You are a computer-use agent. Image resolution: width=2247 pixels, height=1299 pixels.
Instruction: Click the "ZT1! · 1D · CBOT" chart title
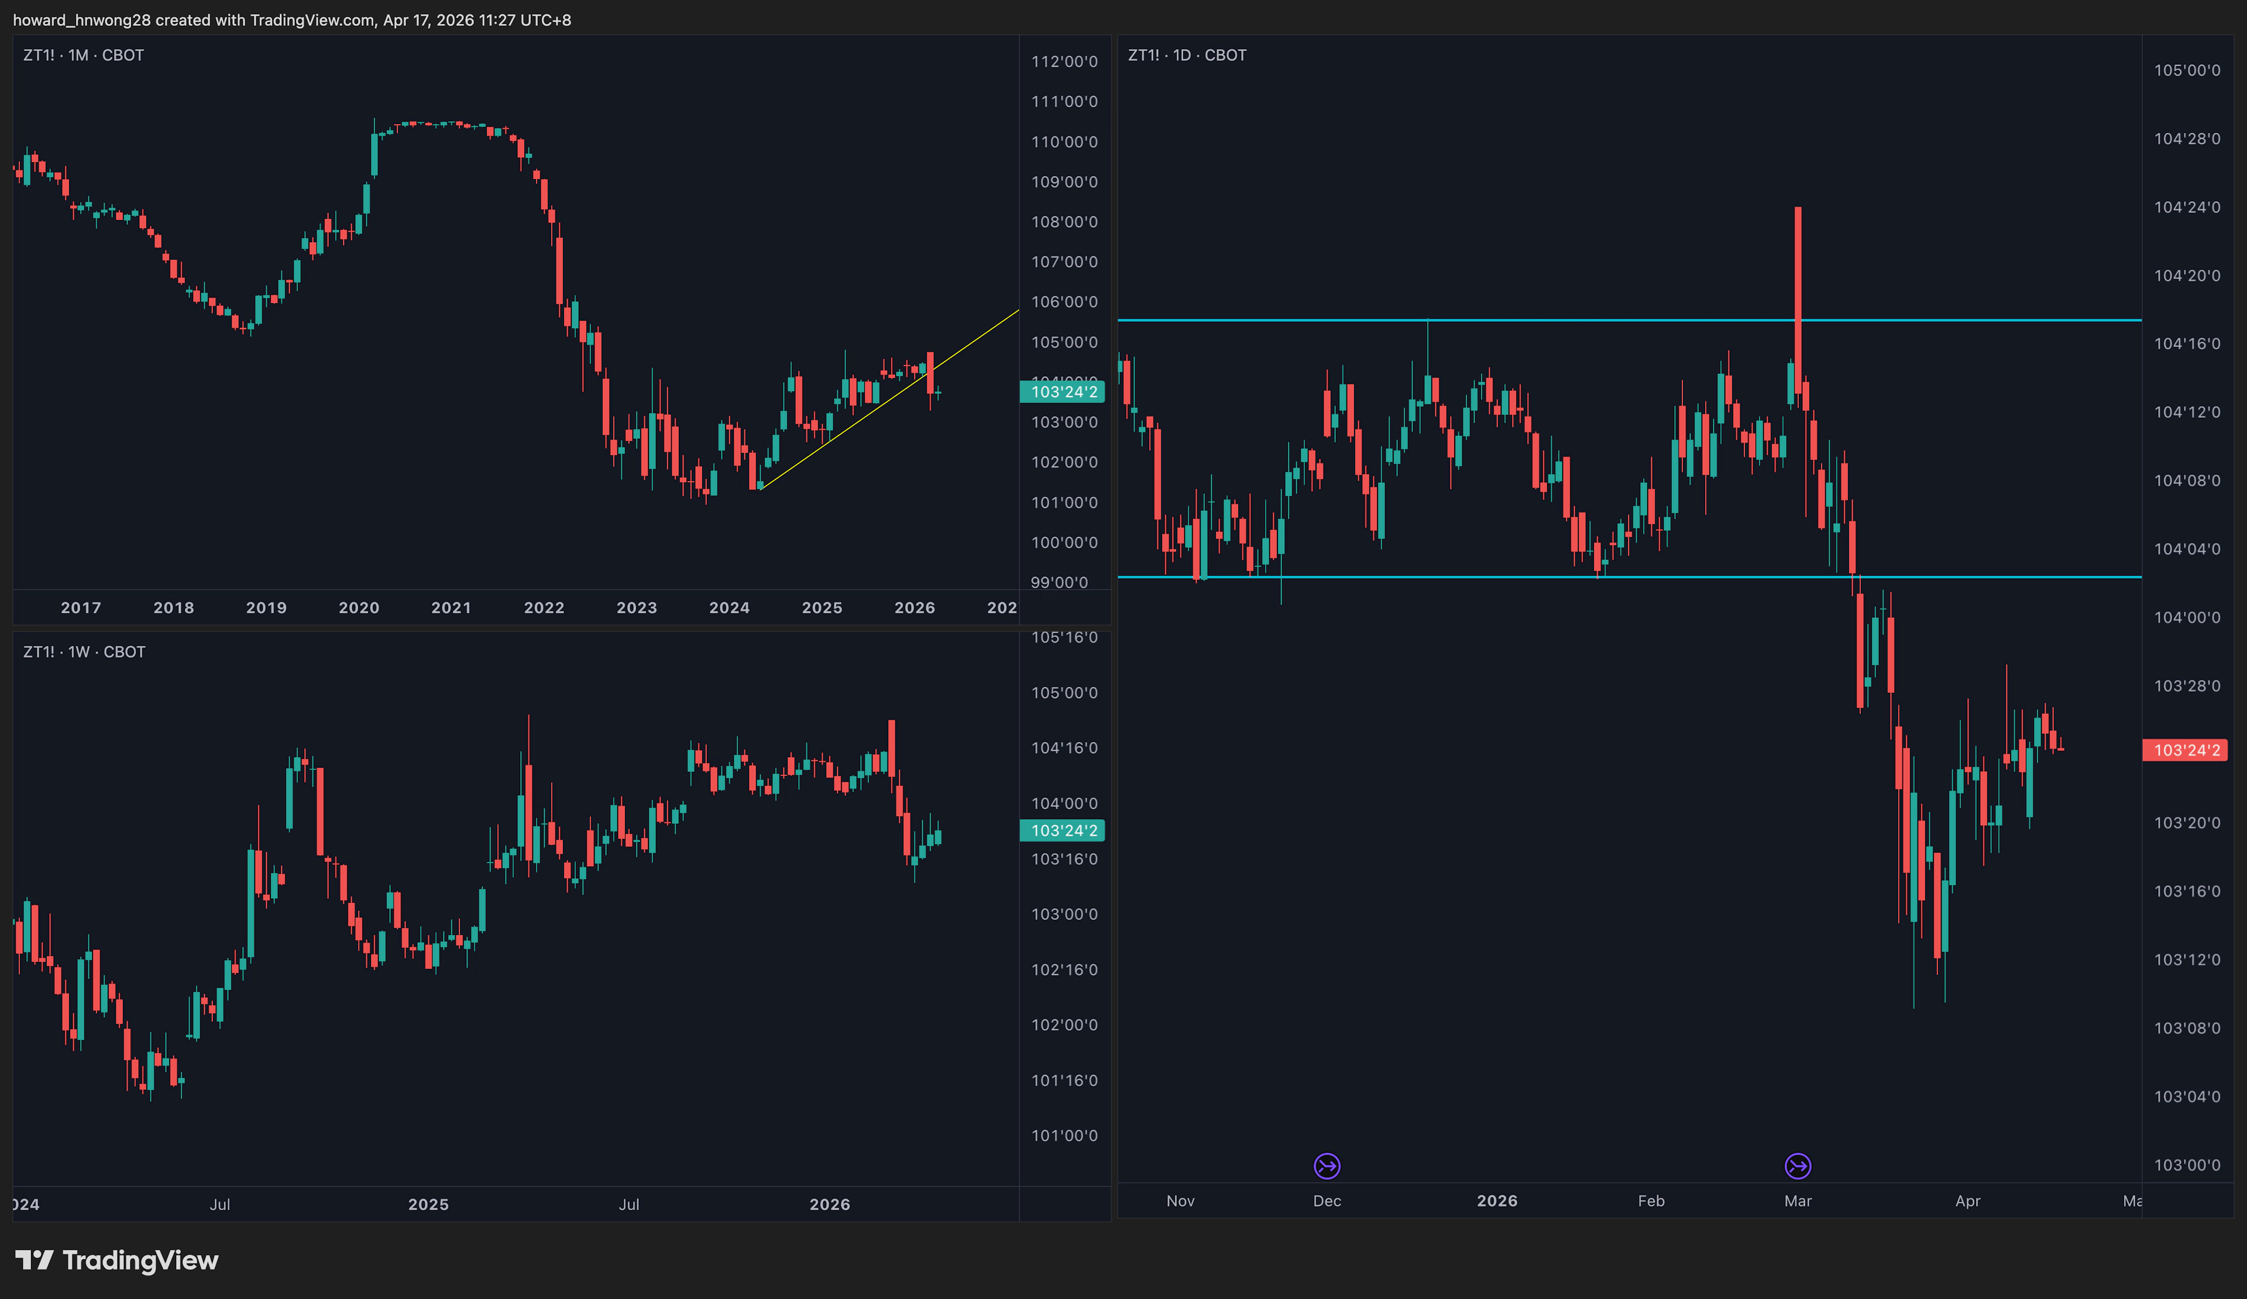[x=1187, y=55]
